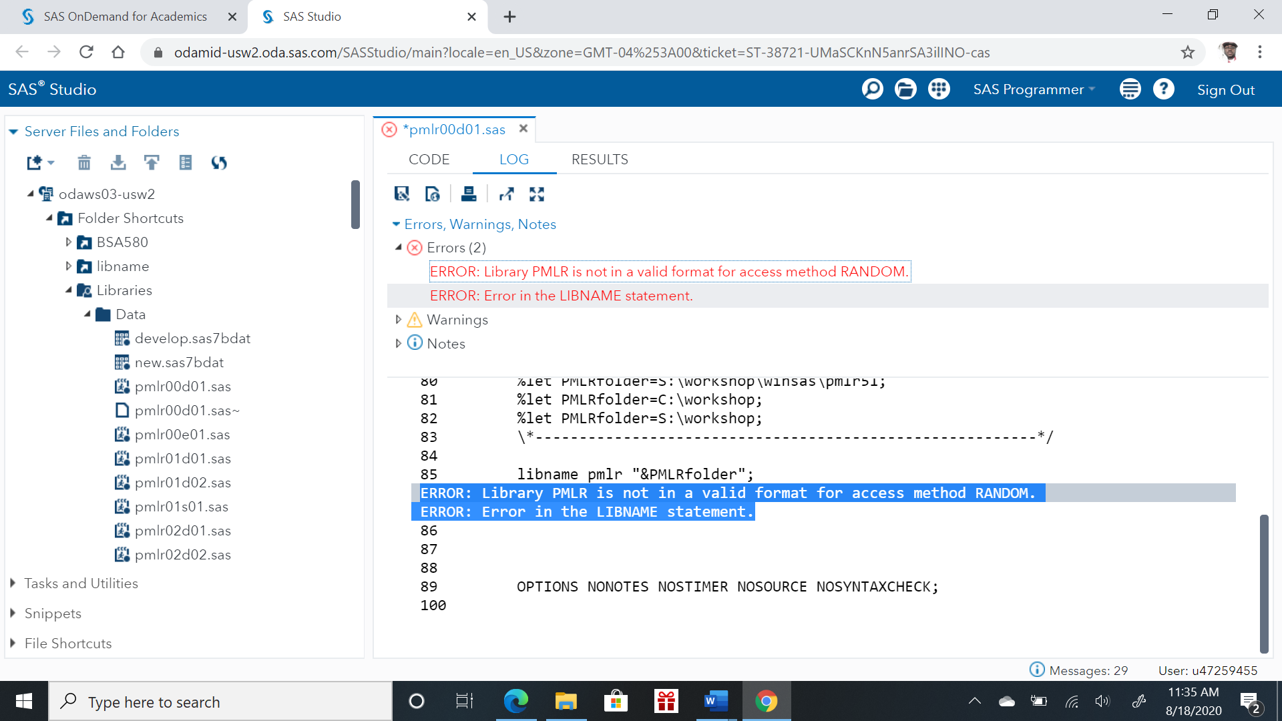Click the print log icon
Viewport: 1282px width, 721px height.
(x=469, y=194)
